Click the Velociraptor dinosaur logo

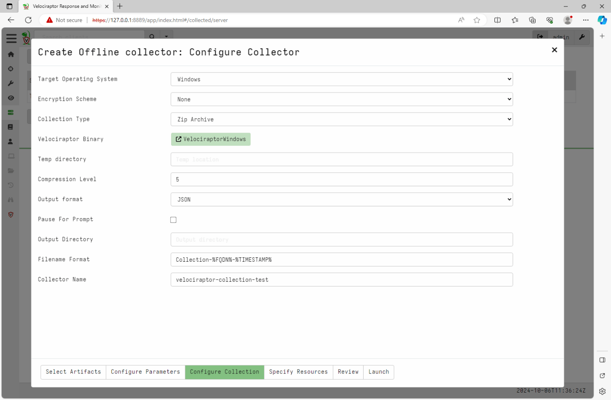[26, 38]
